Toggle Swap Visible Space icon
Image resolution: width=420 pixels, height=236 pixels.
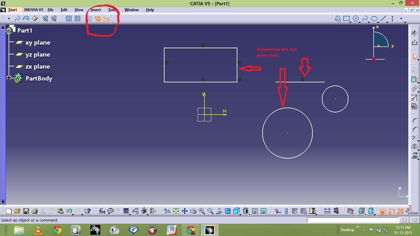(x=263, y=211)
